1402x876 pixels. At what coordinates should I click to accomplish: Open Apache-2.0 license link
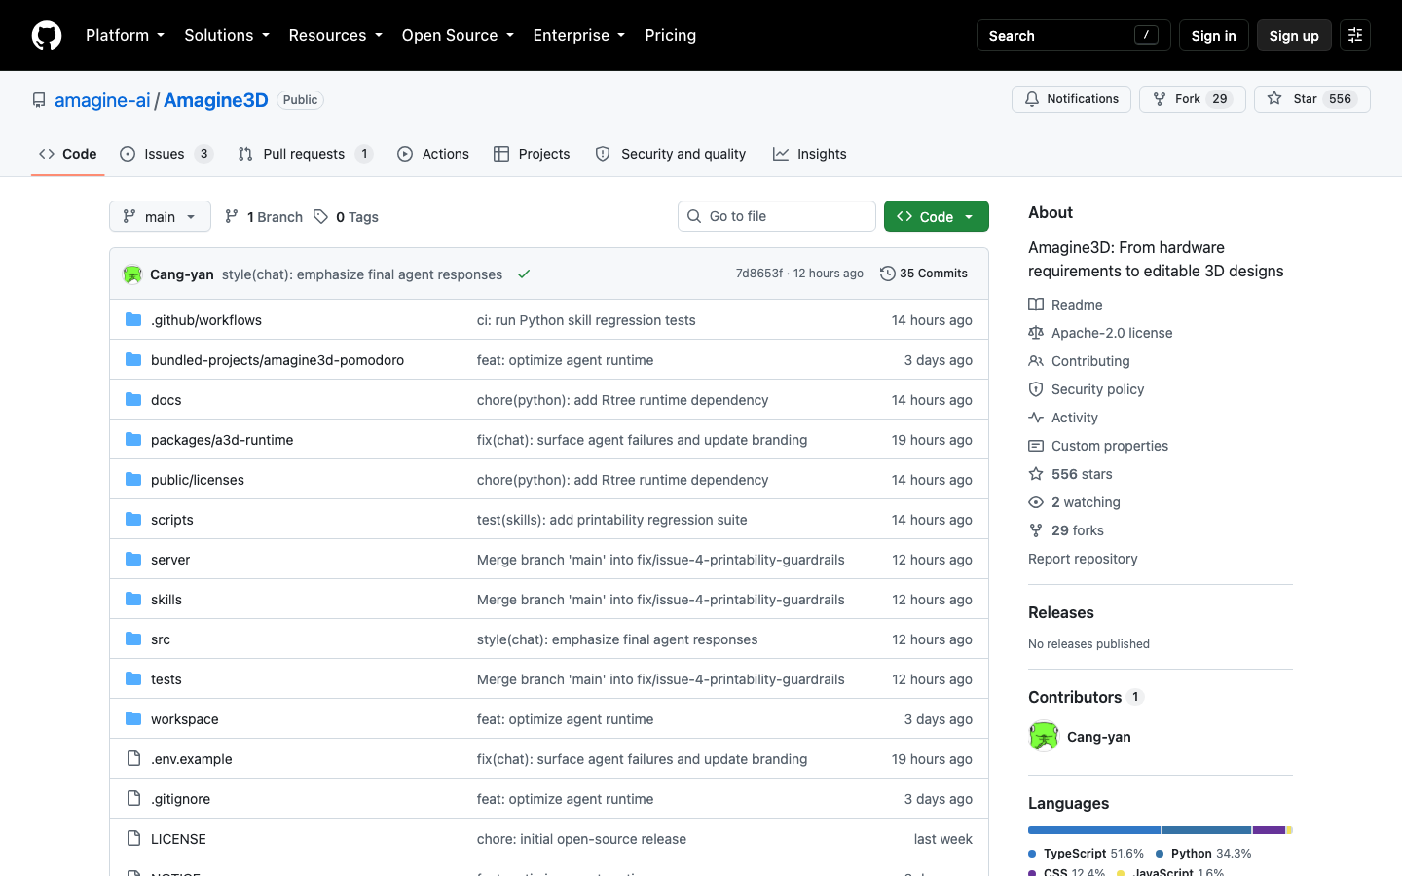(1100, 333)
